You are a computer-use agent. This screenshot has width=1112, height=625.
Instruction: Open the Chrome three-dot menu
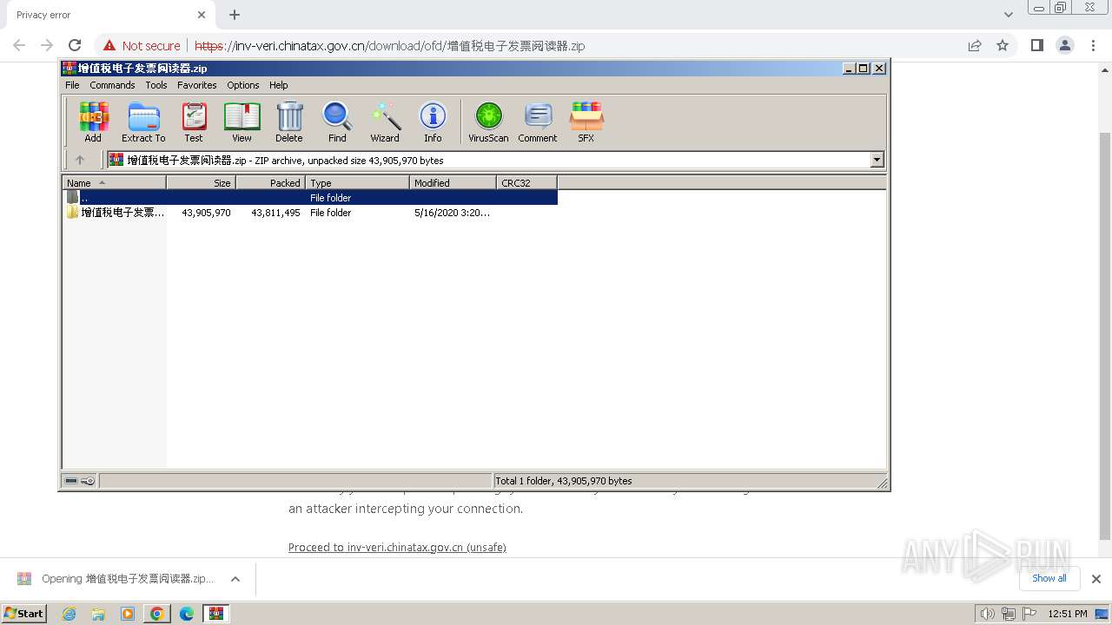coord(1092,45)
